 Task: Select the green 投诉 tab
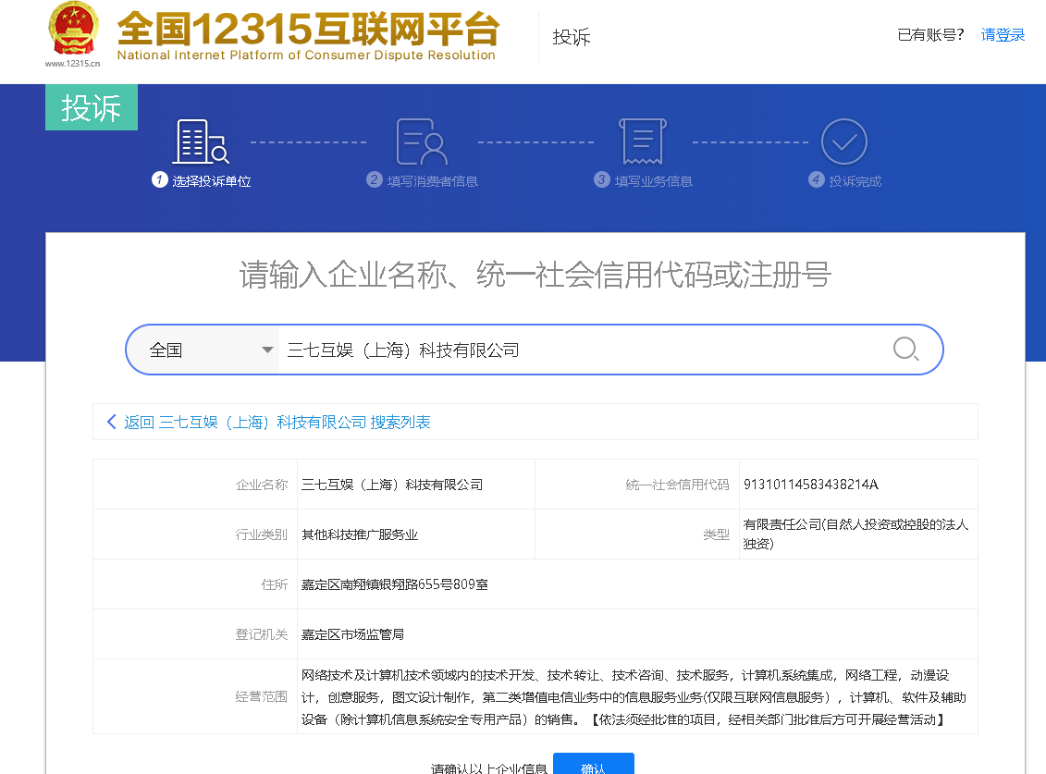(92, 107)
